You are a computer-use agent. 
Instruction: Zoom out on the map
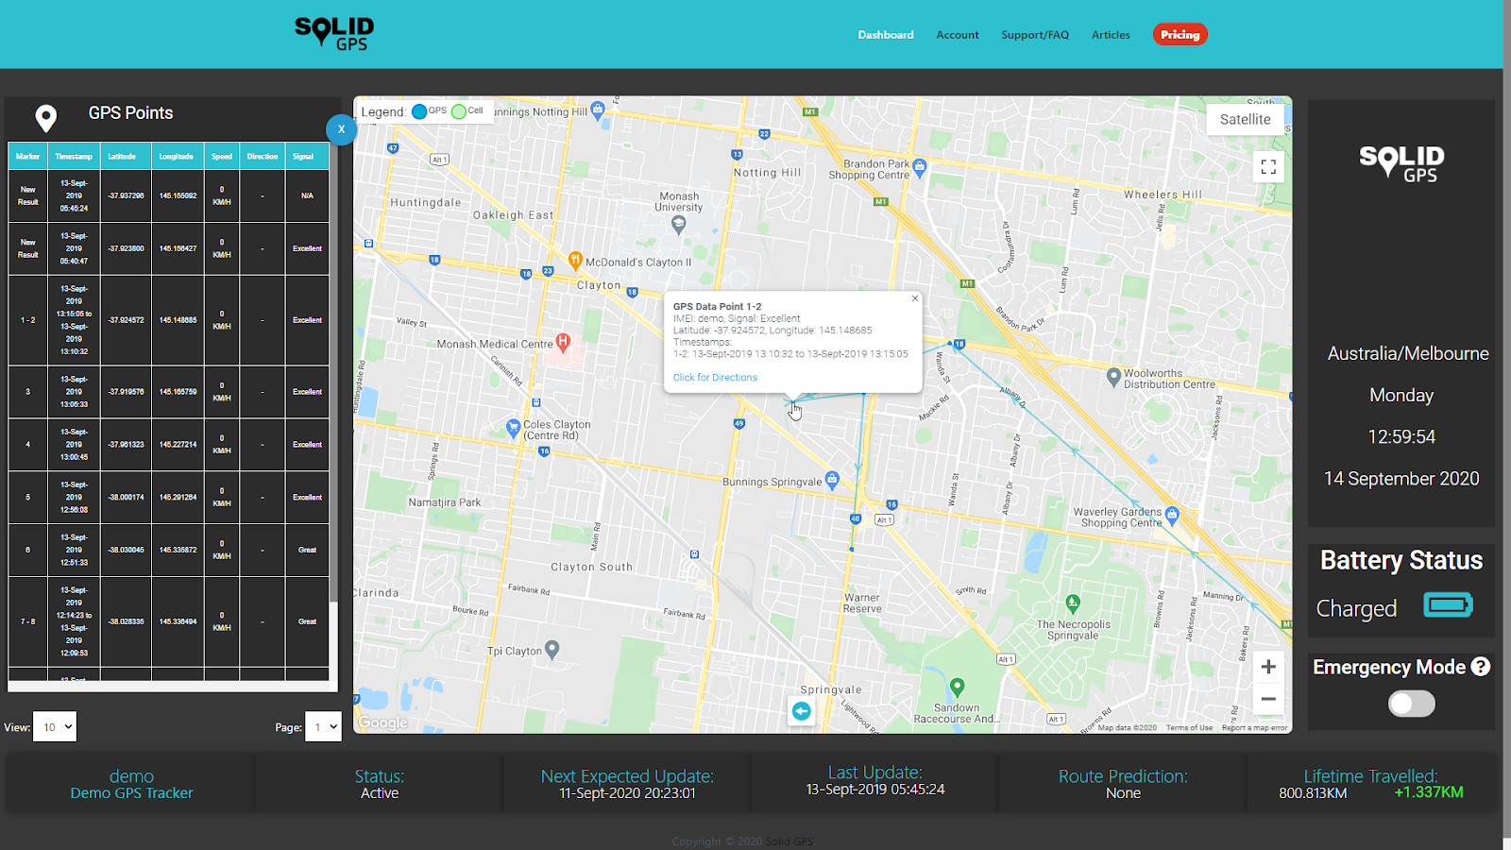coord(1268,700)
